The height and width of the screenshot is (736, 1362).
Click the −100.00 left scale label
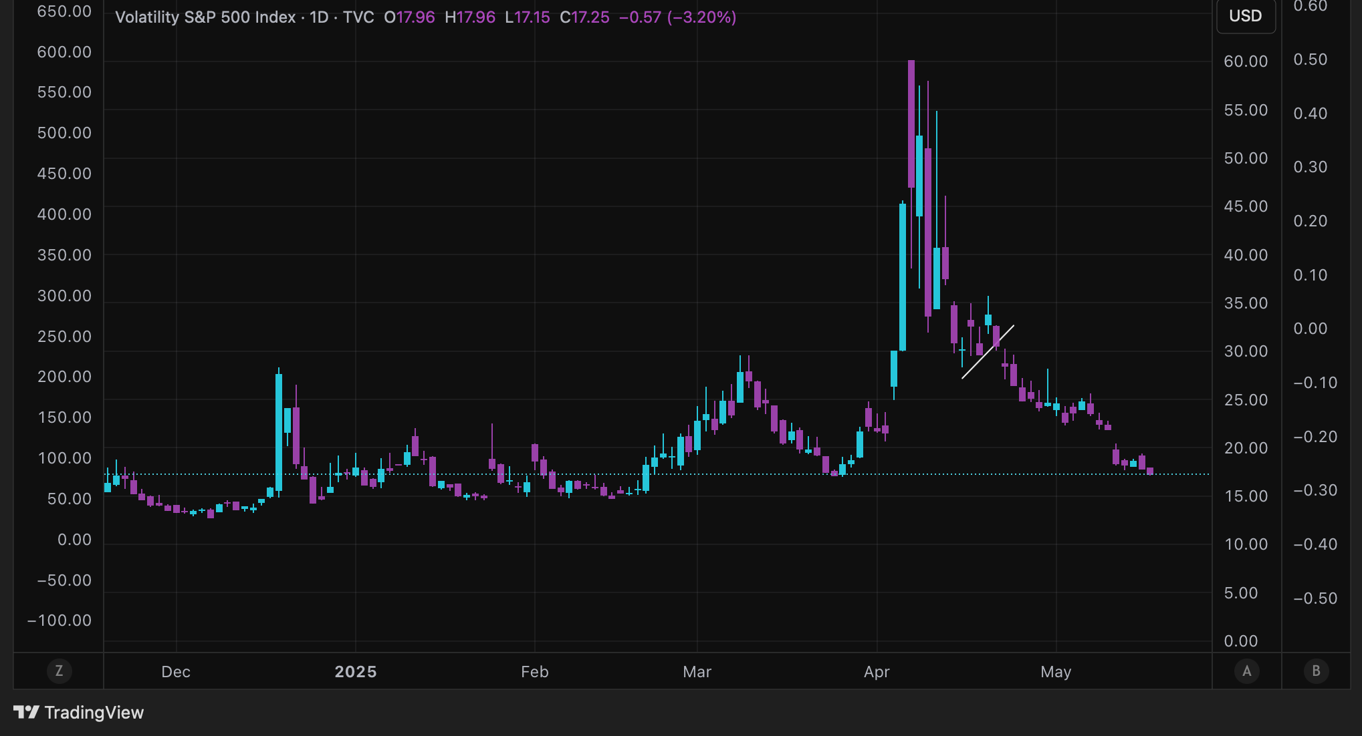(60, 620)
